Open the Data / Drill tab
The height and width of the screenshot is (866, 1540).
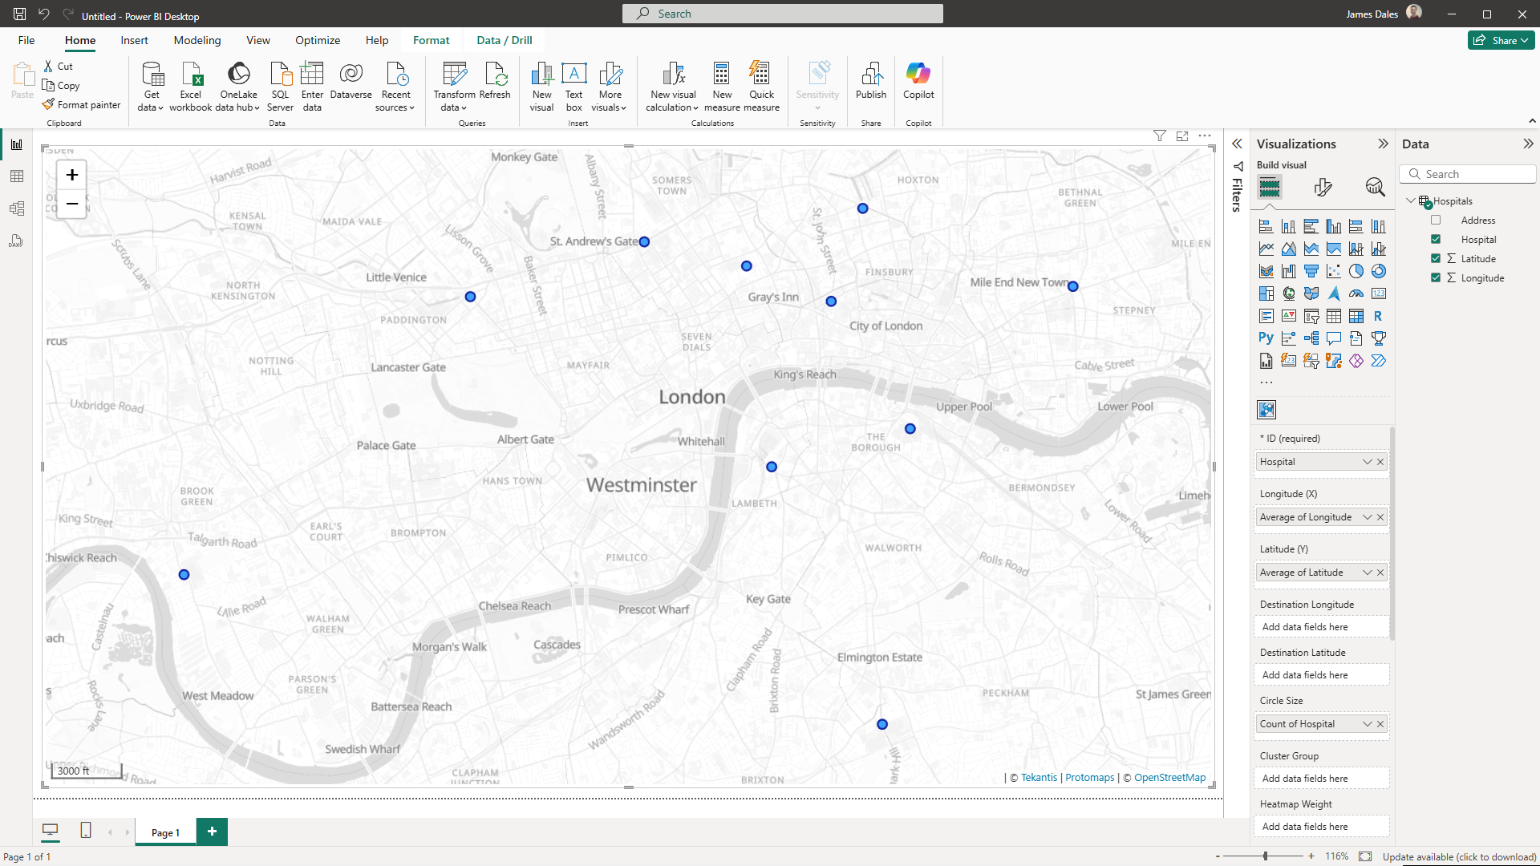(504, 40)
